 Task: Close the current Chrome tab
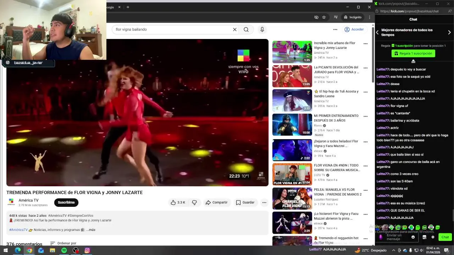[120, 7]
